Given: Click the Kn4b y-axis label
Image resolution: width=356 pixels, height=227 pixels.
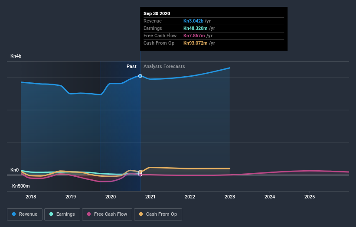Looking at the screenshot, I should tap(16, 56).
